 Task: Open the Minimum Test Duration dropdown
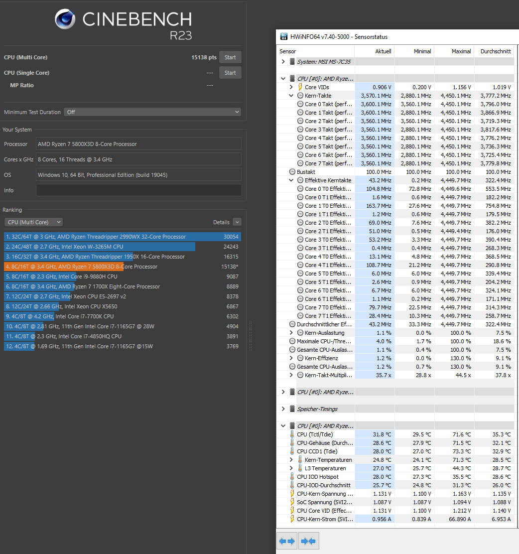(x=152, y=112)
